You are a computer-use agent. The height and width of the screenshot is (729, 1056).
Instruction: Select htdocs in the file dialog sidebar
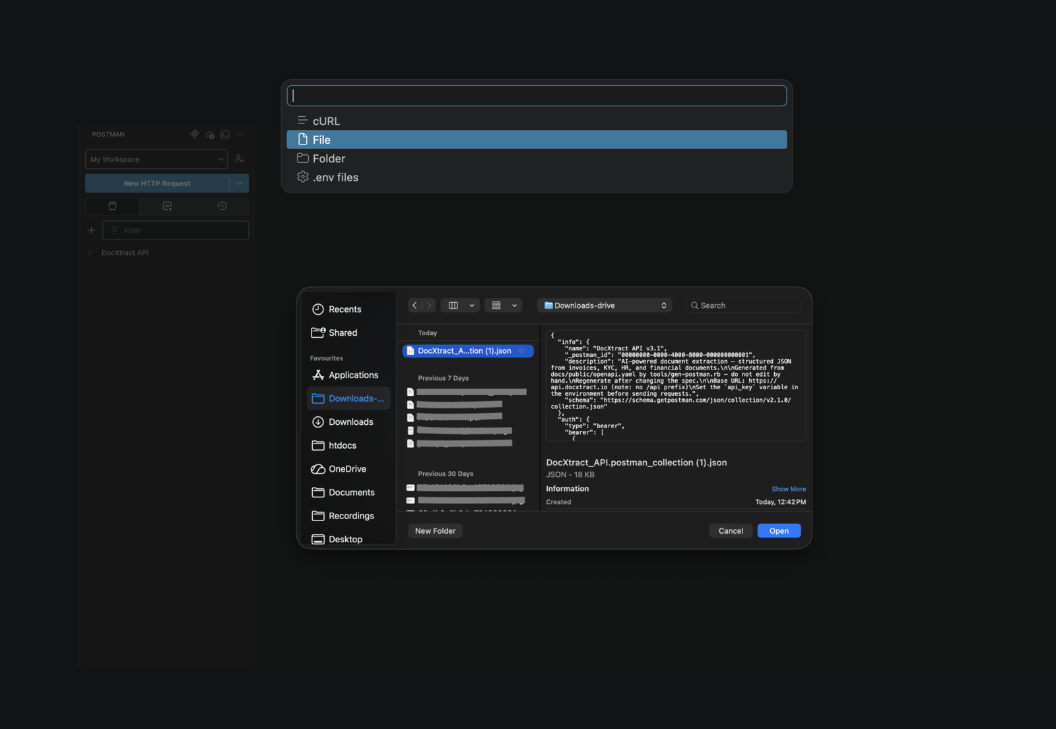pyautogui.click(x=348, y=446)
